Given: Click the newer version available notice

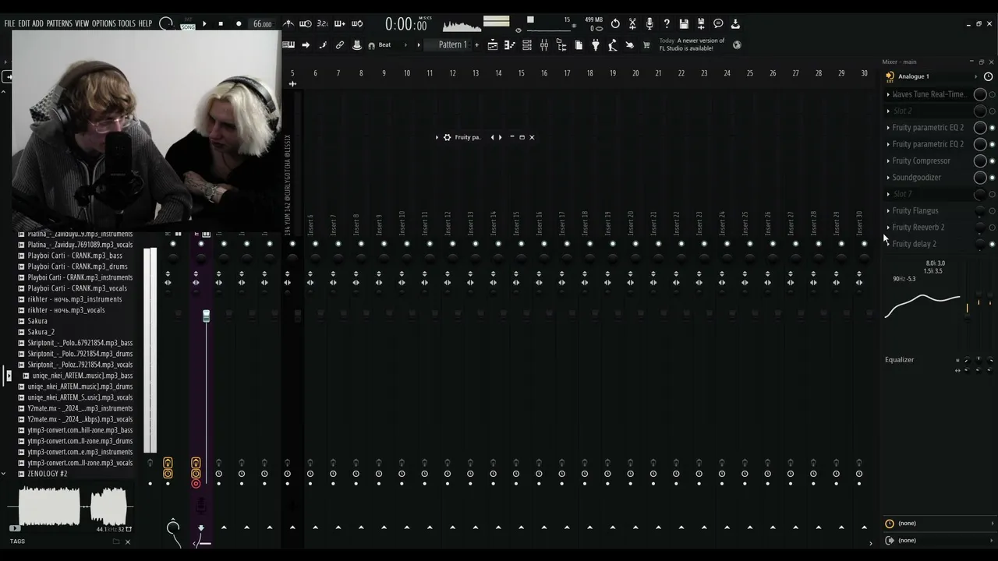Looking at the screenshot, I should click(692, 44).
